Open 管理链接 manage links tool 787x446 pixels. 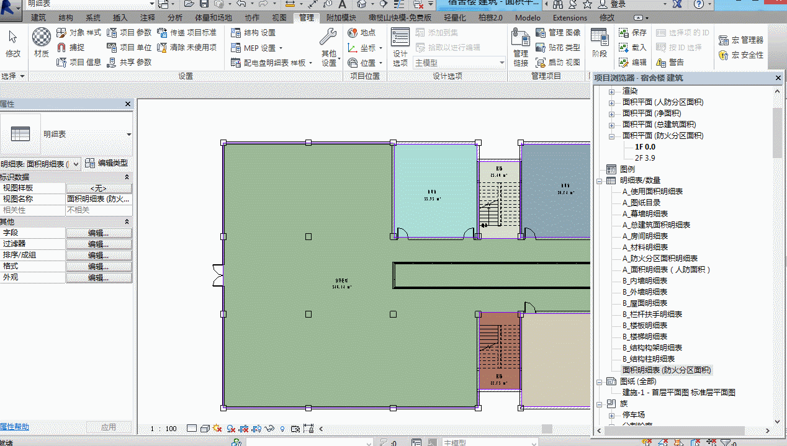pos(520,47)
